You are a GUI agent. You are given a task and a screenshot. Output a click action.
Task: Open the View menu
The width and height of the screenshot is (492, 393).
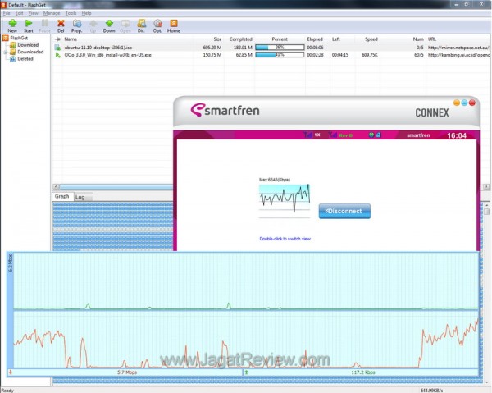[x=34, y=13]
